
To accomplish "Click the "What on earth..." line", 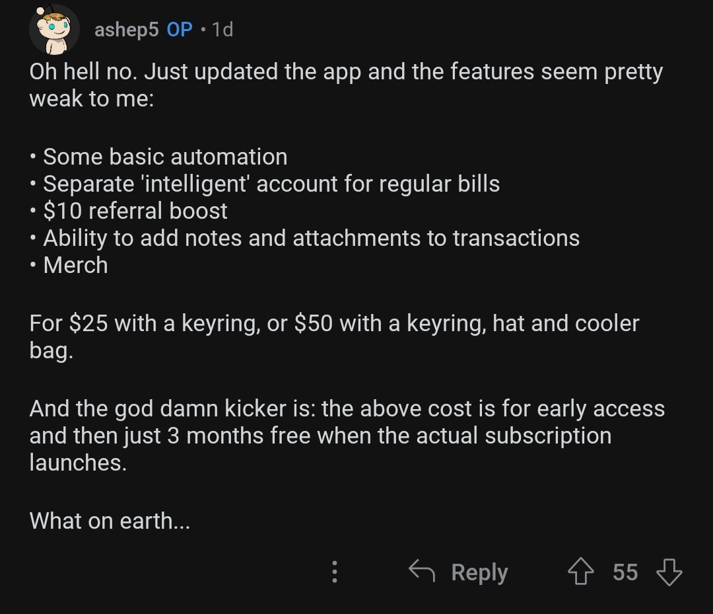I will coord(110,521).
